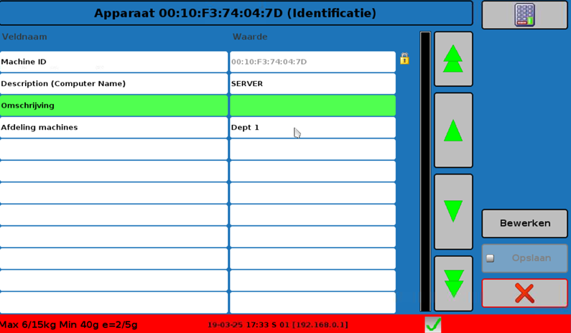This screenshot has width=571, height=333.
Task: Jump to bottom with double down arrow
Action: point(453,283)
